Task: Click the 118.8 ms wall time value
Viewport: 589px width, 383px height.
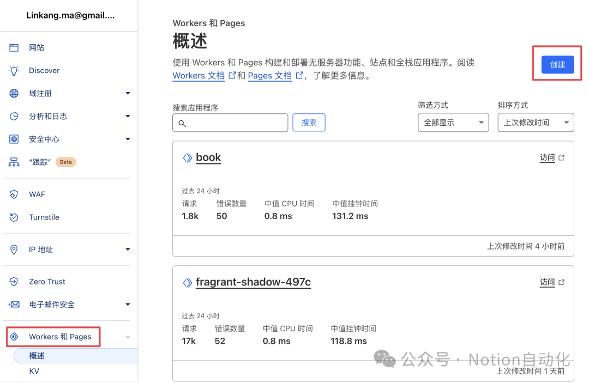Action: pyautogui.click(x=348, y=341)
